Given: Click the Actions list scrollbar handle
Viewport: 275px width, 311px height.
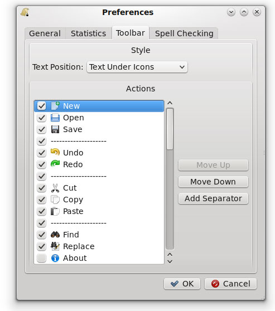Looking at the screenshot, I should pyautogui.click(x=170, y=129).
